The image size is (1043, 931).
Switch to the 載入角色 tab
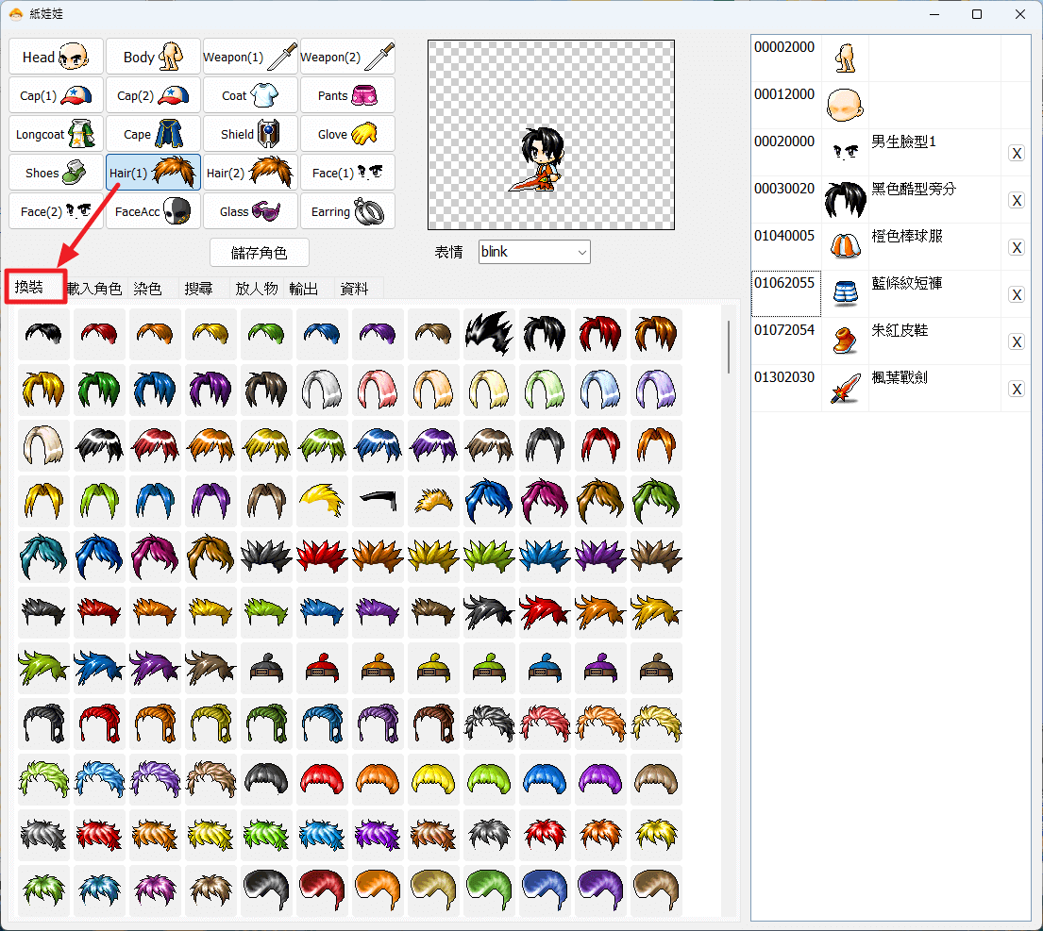coord(94,289)
